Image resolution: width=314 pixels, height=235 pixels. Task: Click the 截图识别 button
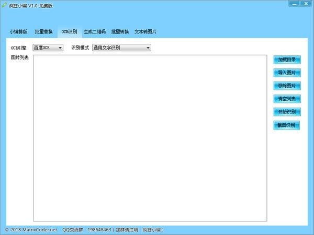[x=287, y=125]
